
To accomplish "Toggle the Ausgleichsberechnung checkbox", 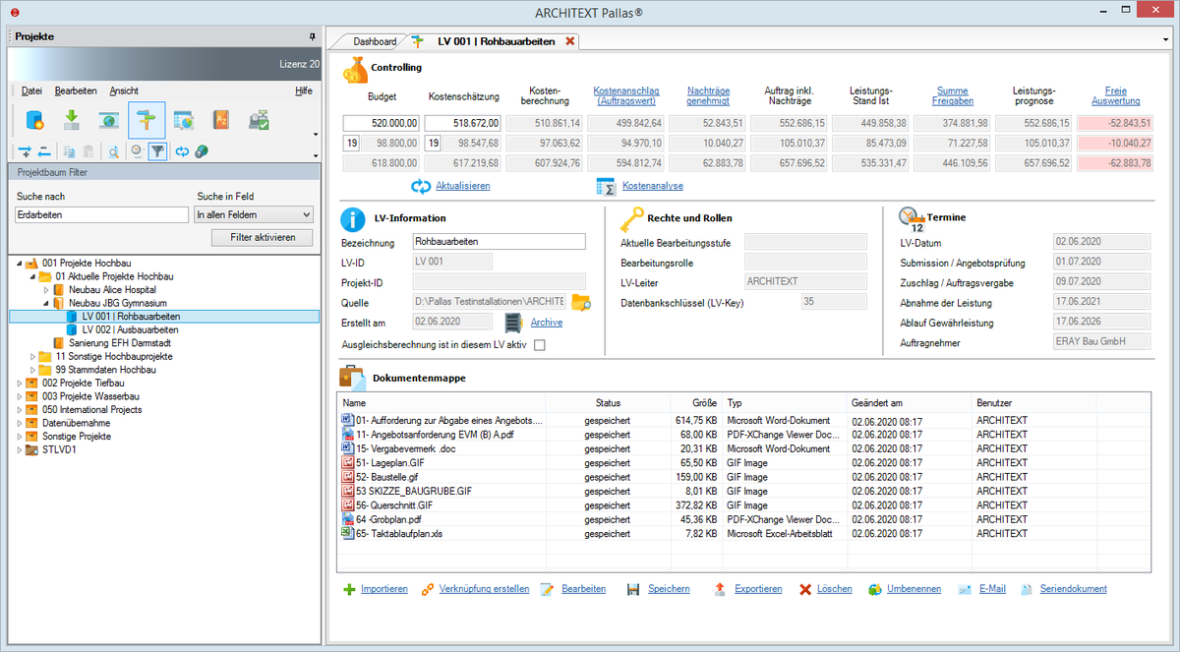I will 539,345.
